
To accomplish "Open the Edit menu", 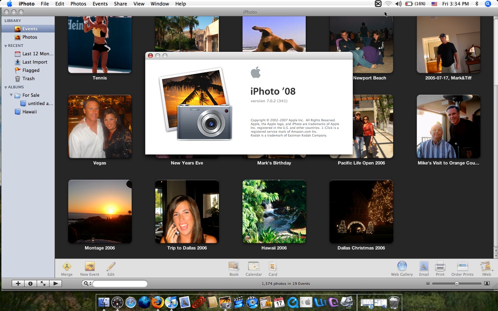I will 60,4.
